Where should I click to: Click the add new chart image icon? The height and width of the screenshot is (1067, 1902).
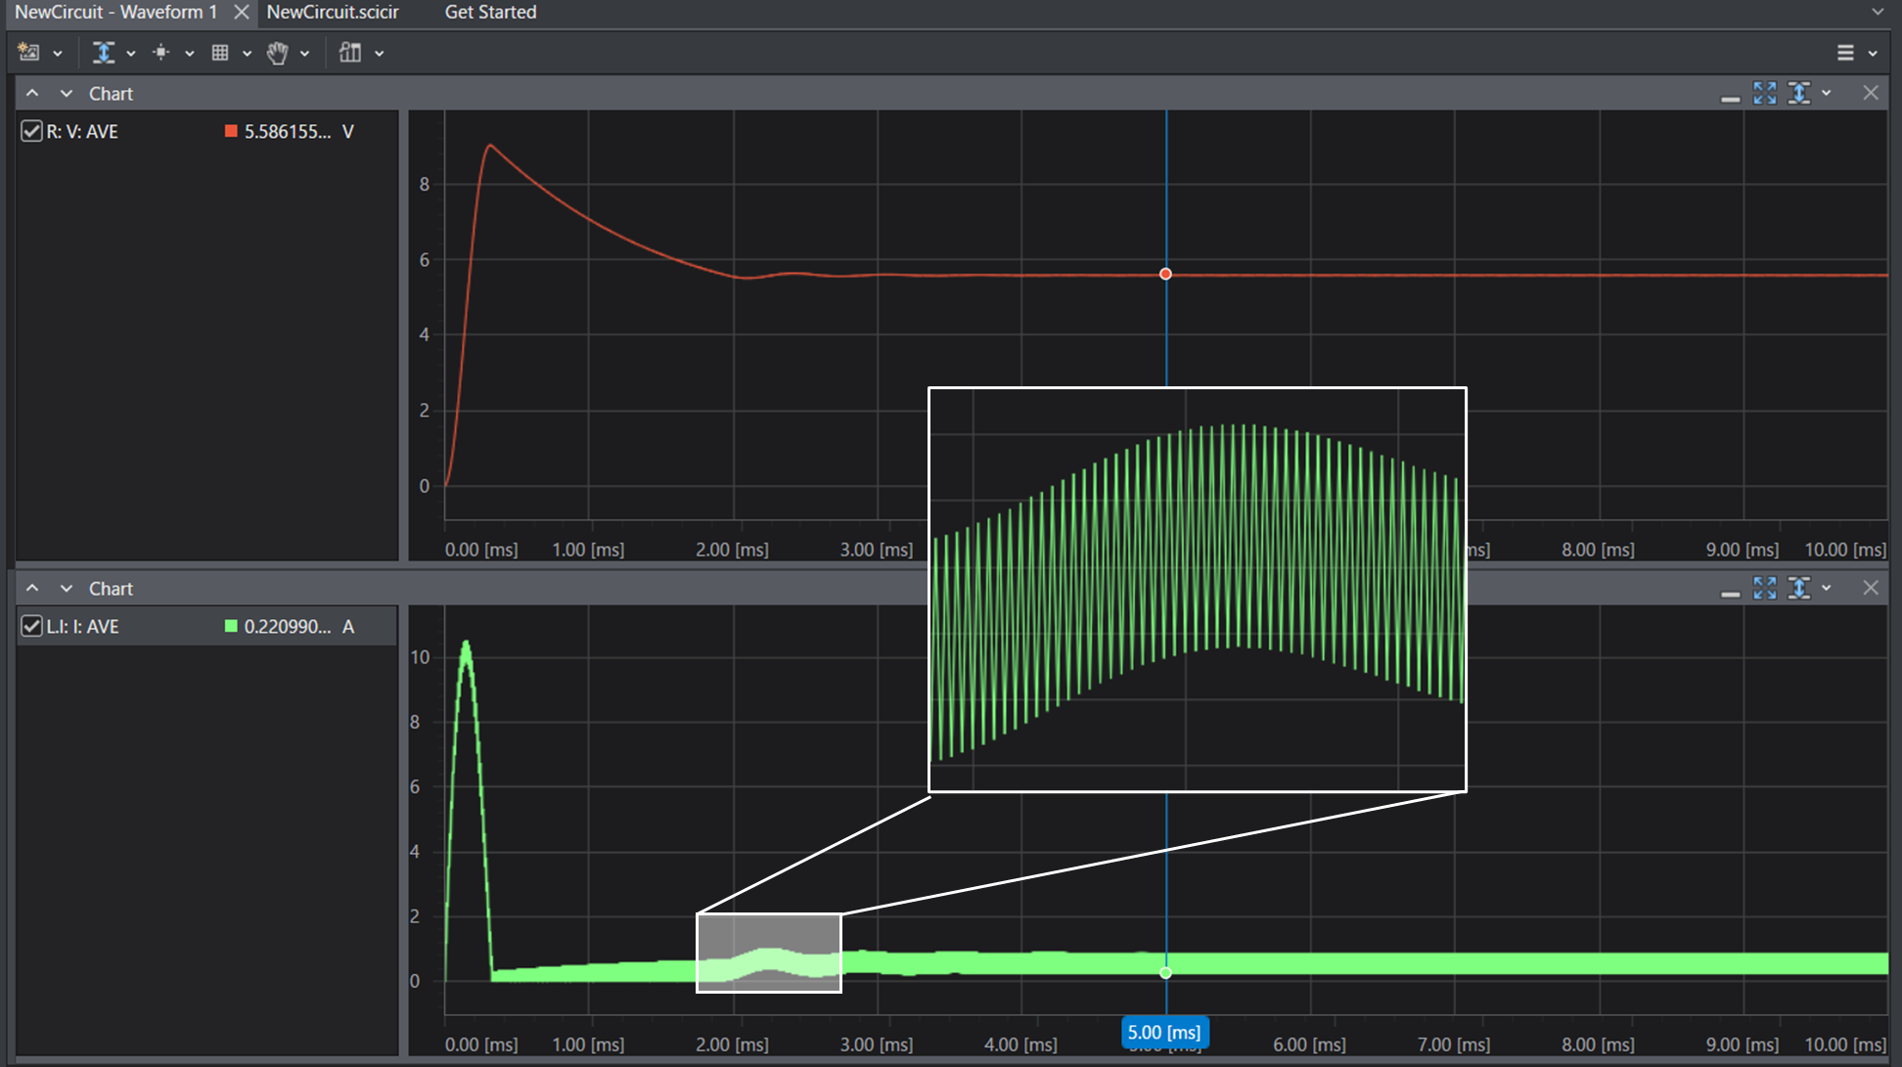[28, 53]
